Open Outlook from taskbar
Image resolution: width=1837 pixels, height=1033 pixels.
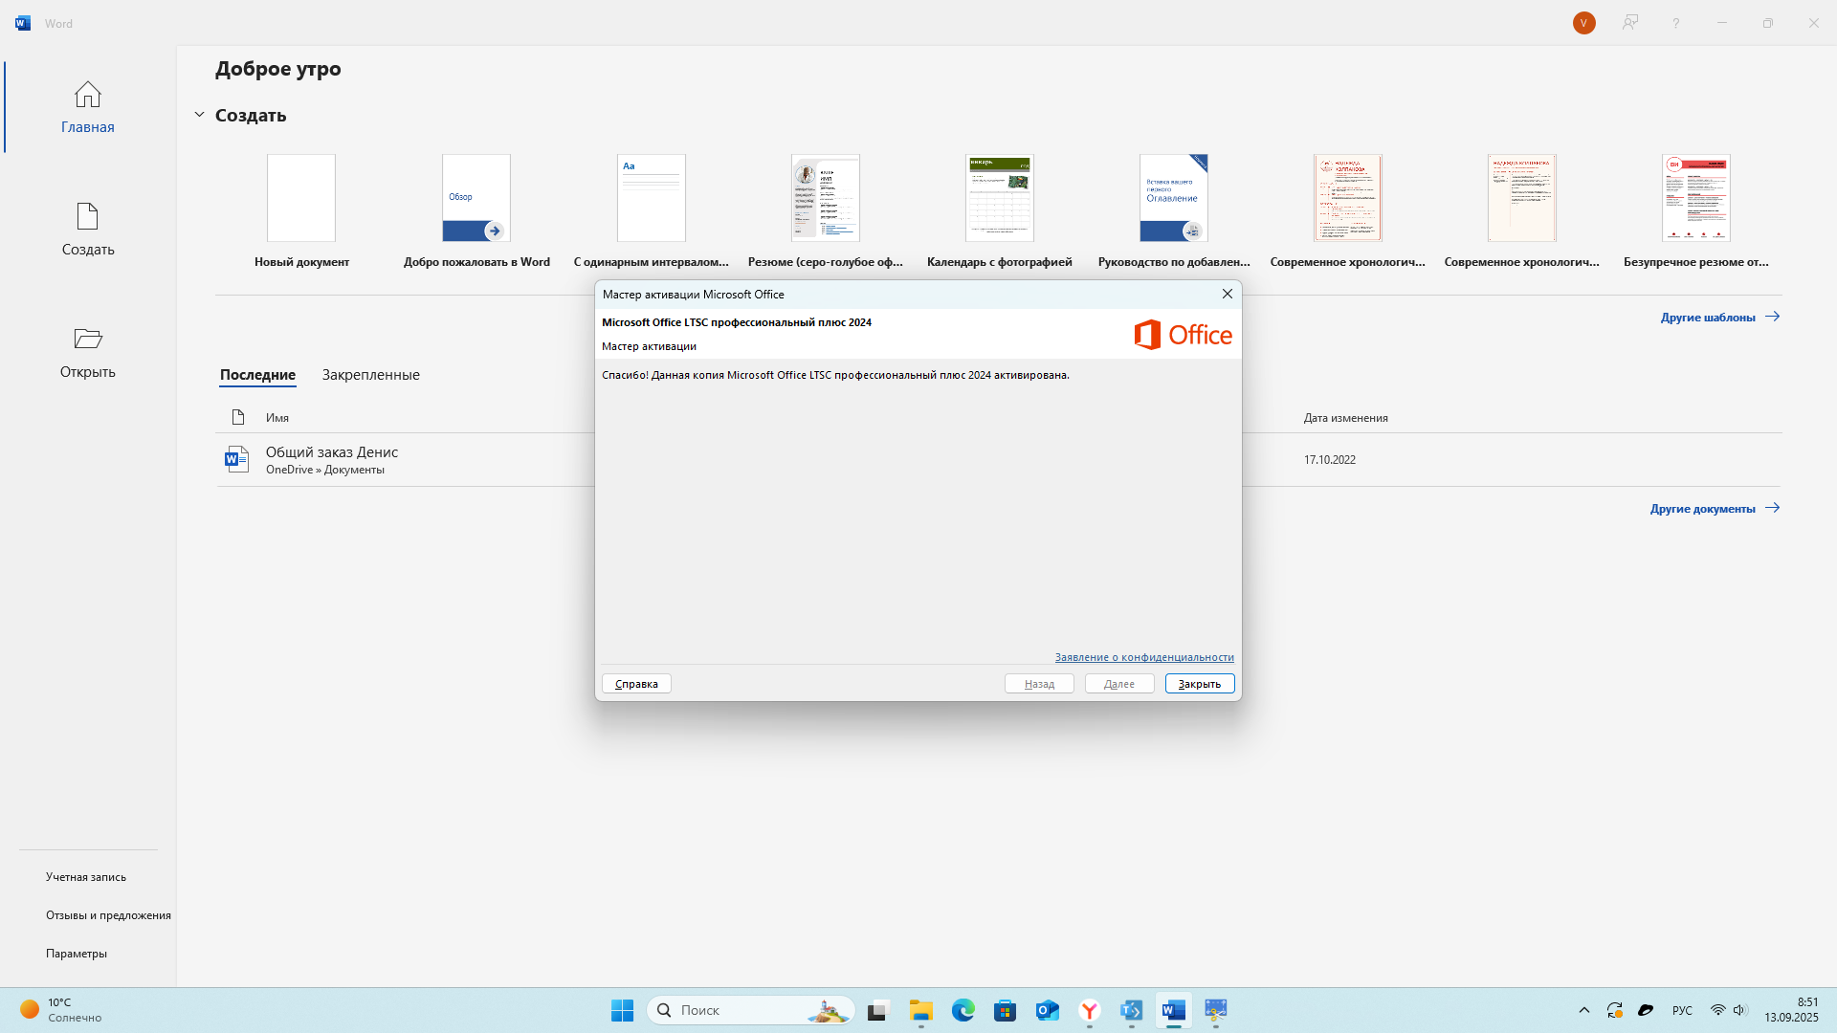point(1048,1010)
